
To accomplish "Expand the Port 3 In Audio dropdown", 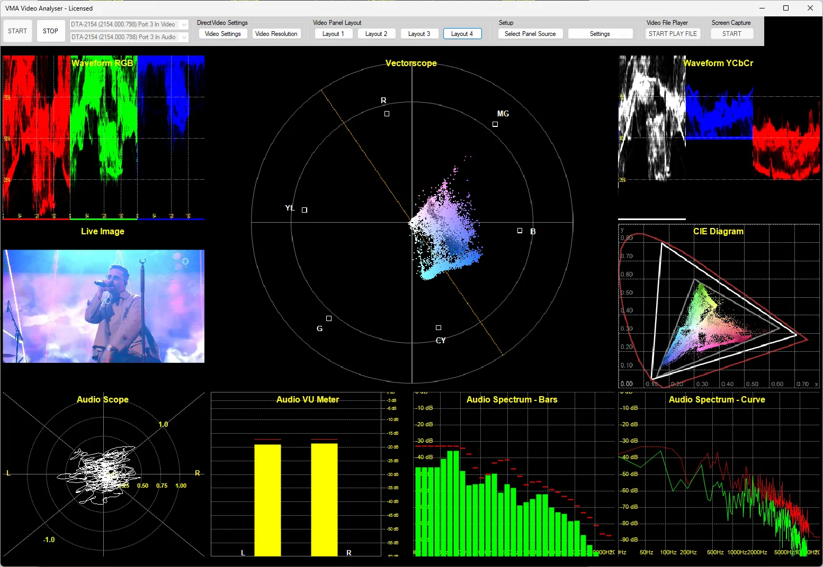I will point(184,37).
